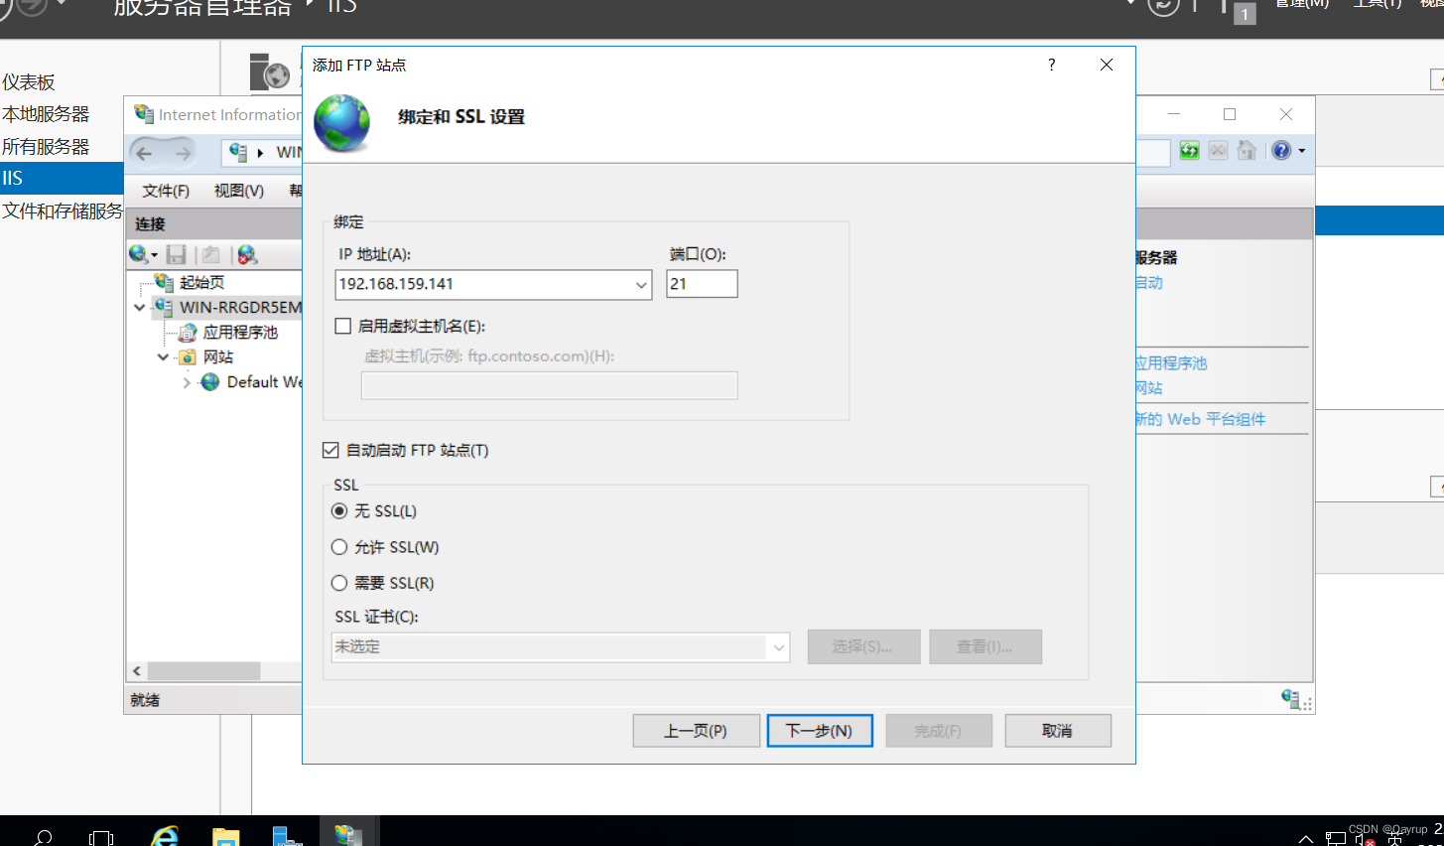
Task: Click the grey stop icon in IIS Manager
Action: [1219, 150]
